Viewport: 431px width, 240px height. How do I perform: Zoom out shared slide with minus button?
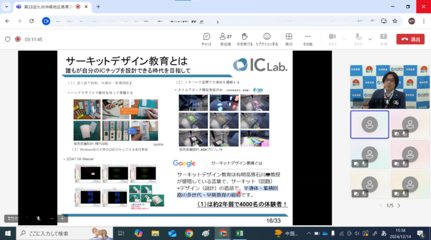point(52,219)
